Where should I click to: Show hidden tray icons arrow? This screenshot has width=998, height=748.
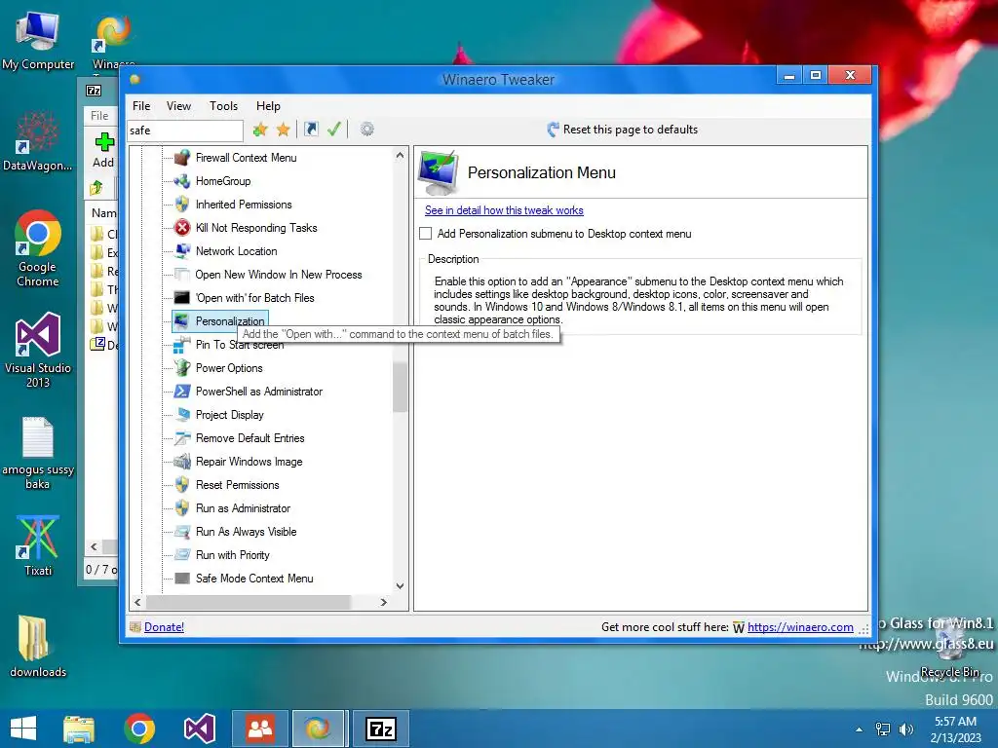(860, 729)
